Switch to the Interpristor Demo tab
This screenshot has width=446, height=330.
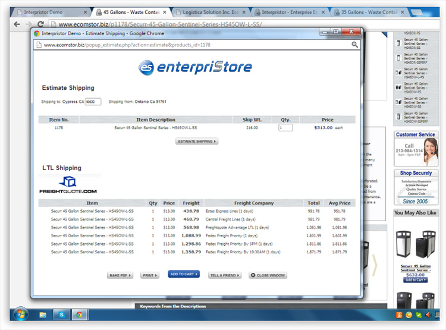click(x=50, y=12)
